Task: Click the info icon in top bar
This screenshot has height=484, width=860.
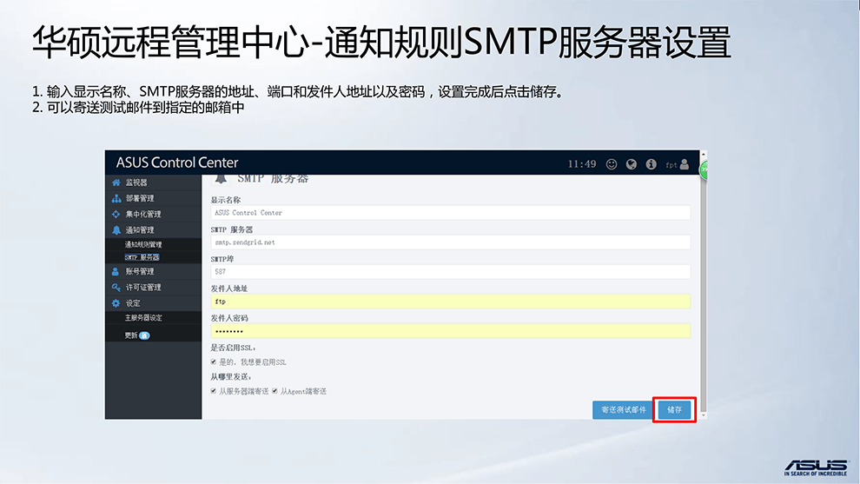Action: [x=651, y=163]
